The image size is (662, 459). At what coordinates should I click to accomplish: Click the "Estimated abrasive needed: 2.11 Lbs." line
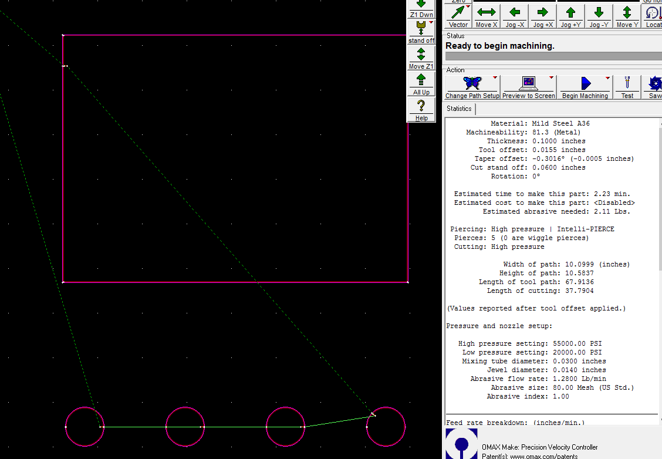tap(556, 211)
